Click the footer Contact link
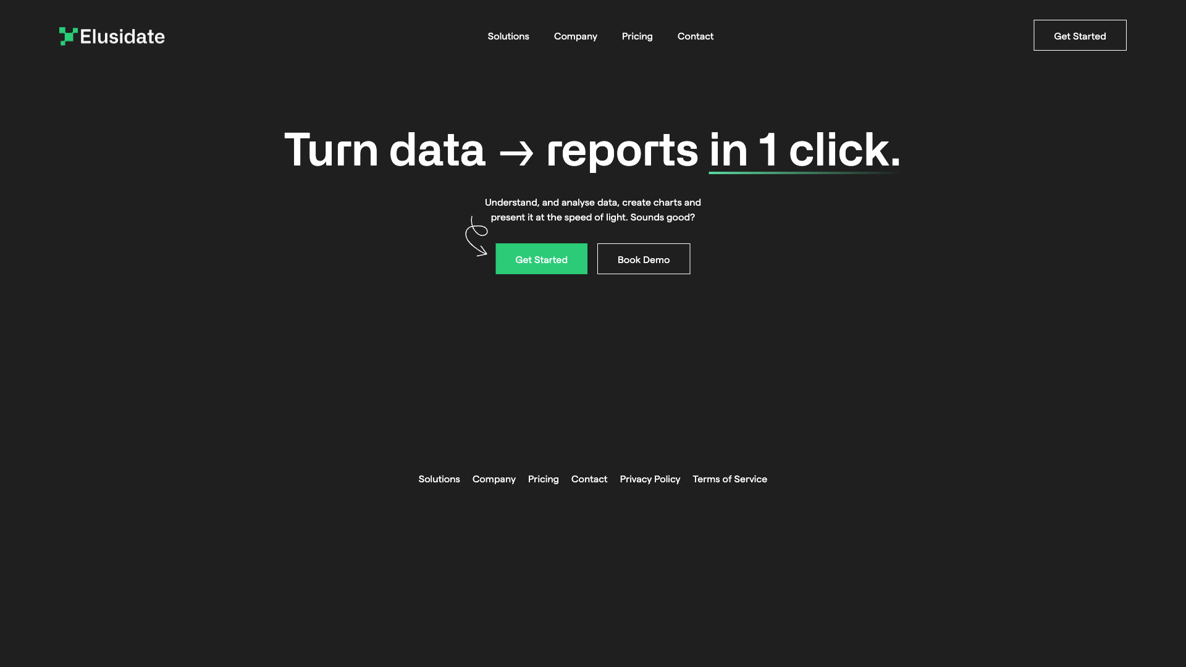 click(589, 478)
